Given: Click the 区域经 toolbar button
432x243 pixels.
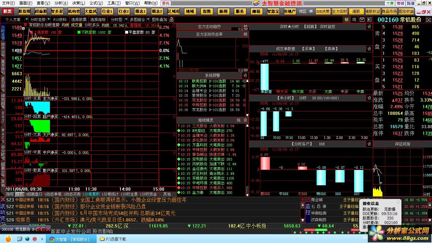Looking at the screenshot, I should [x=174, y=11].
